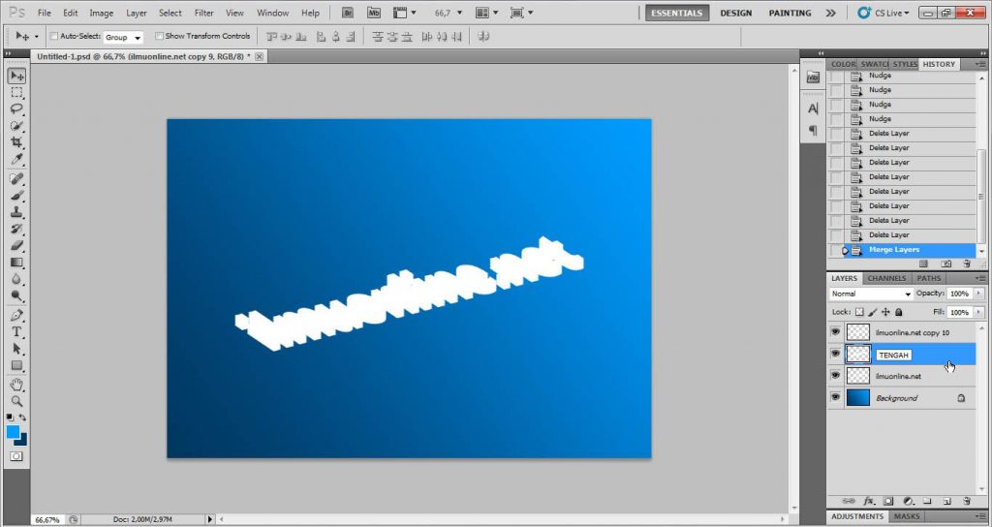Open the Filter menu
The width and height of the screenshot is (992, 527).
click(x=203, y=13)
